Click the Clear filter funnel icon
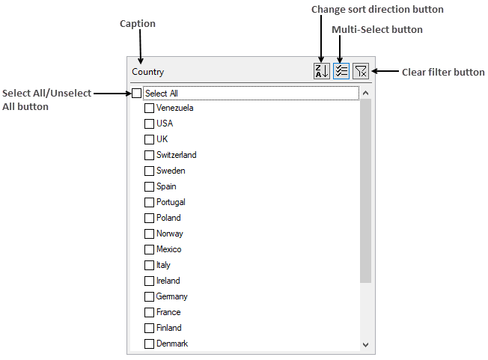This screenshot has width=488, height=360. (x=361, y=71)
